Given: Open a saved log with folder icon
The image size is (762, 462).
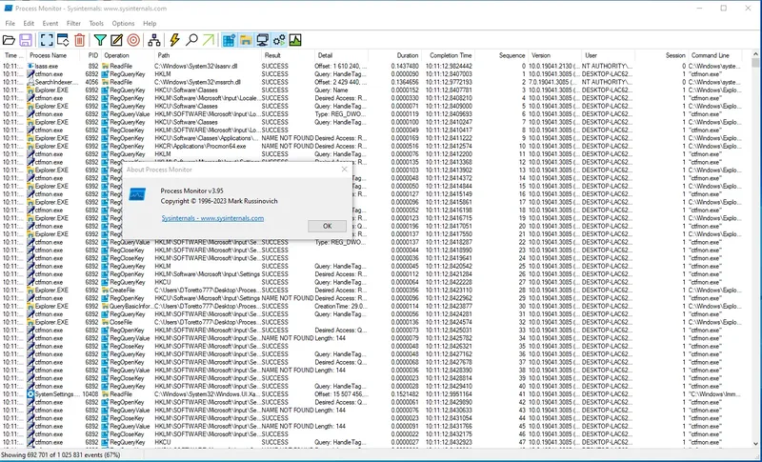Looking at the screenshot, I should click(9, 40).
